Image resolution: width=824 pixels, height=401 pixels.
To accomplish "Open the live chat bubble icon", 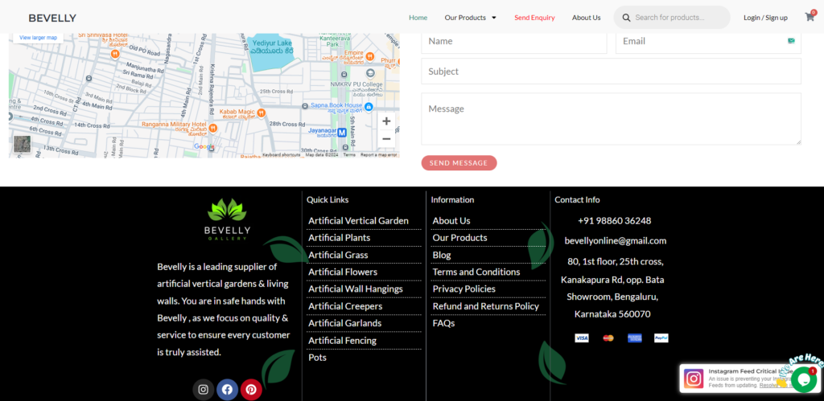I will point(804,379).
